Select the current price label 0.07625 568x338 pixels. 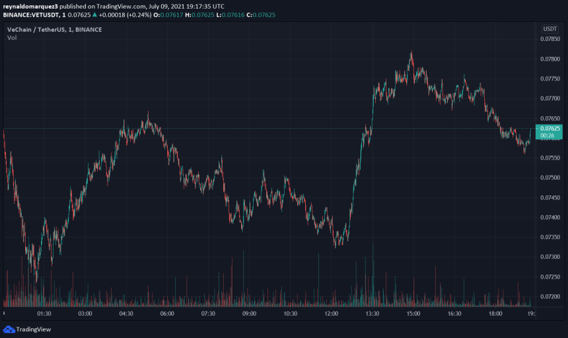550,129
